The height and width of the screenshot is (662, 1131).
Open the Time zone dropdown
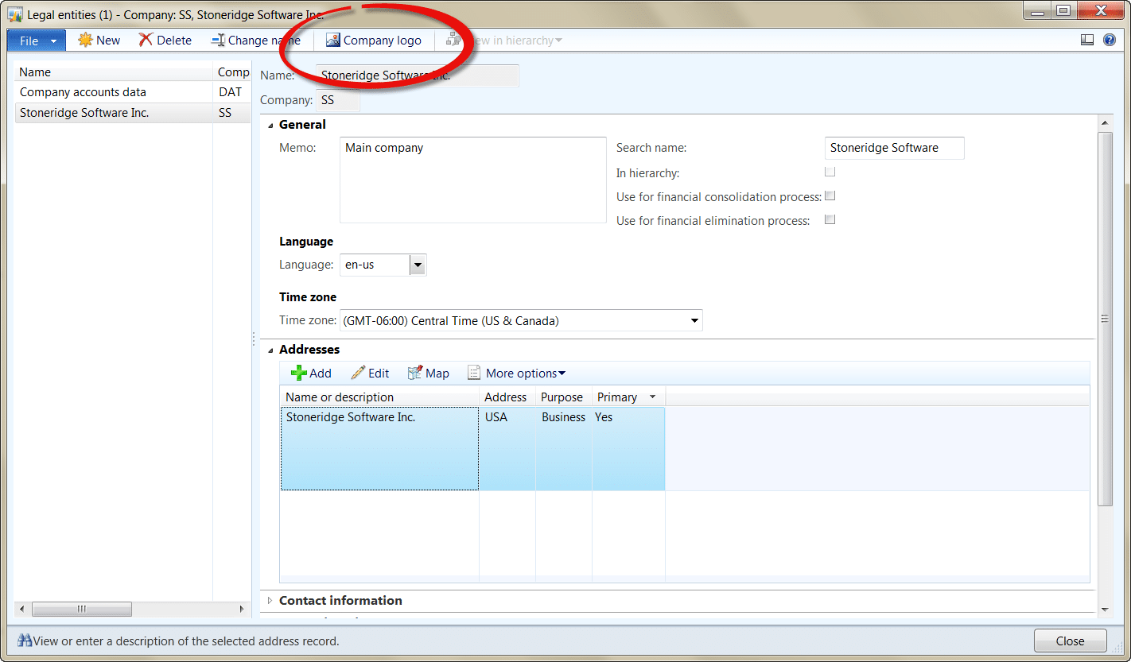[694, 321]
